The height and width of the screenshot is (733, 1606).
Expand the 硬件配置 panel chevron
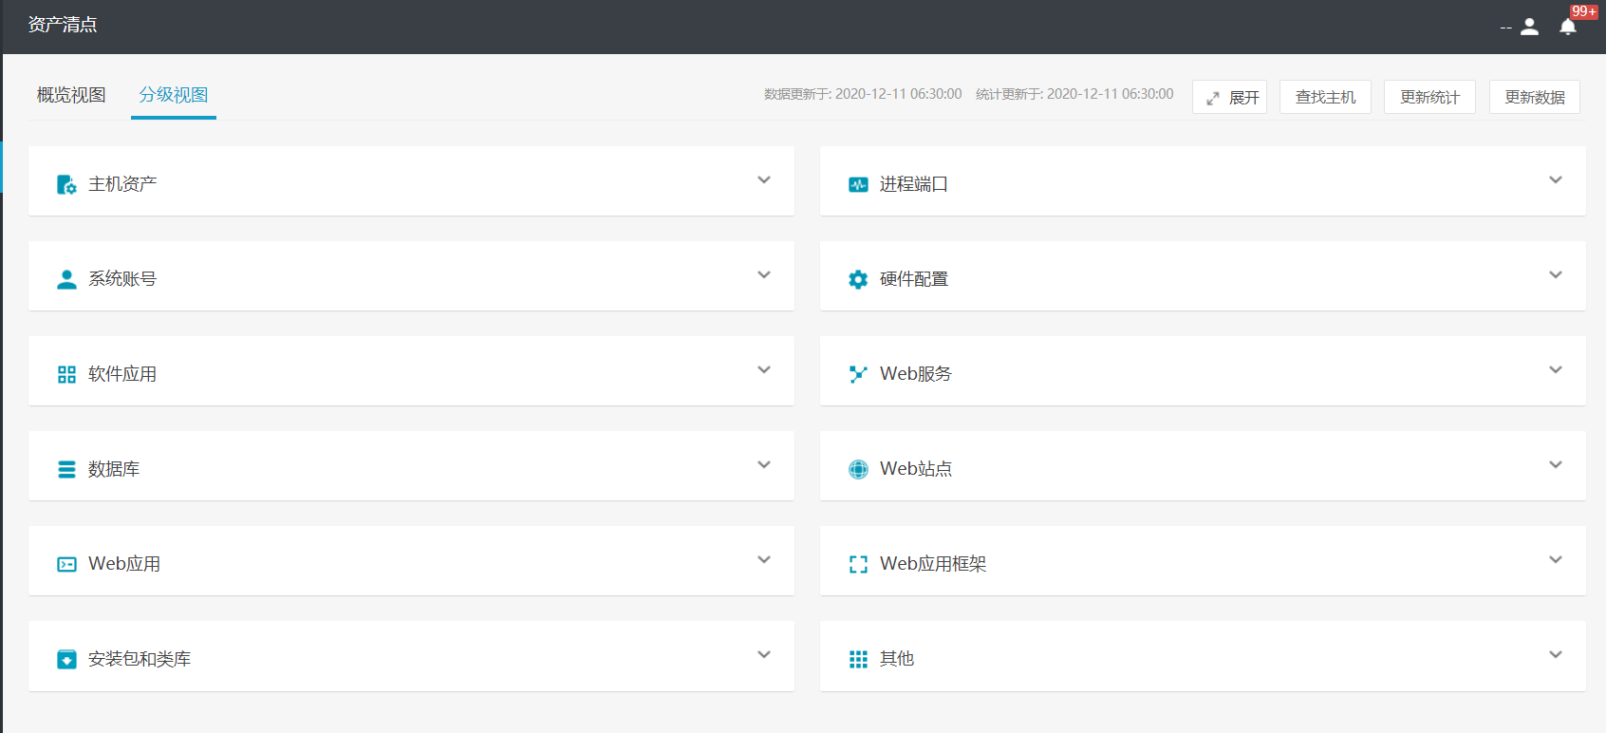[x=1556, y=275]
